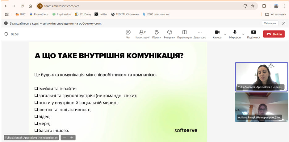Toggle the Мікрофон mute
Viewport: 289px width, 142px height.
click(235, 34)
